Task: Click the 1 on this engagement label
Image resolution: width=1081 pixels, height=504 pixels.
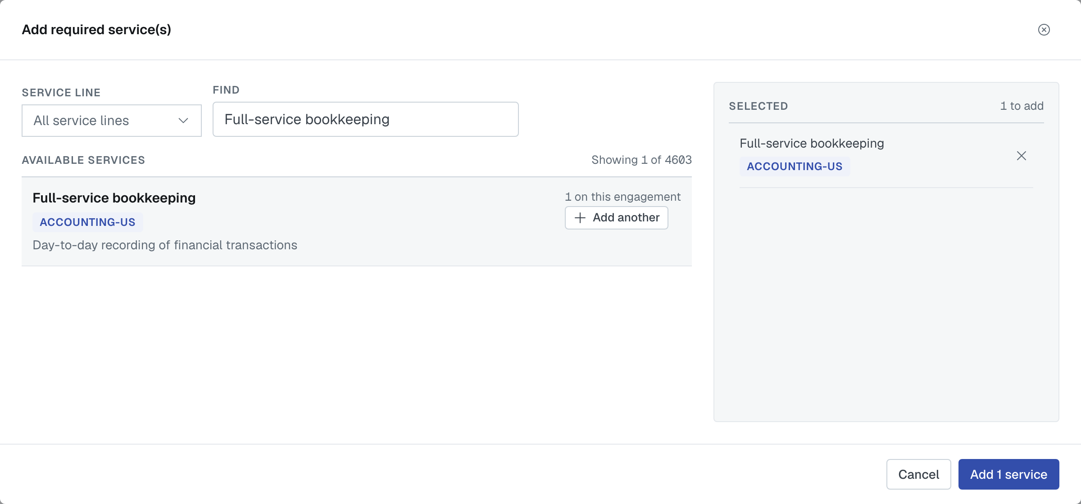Action: (x=622, y=197)
